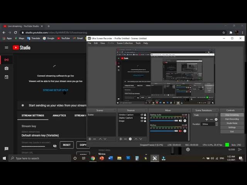Toggle lock on Display Capture source

pyautogui.click(x=145, y=118)
